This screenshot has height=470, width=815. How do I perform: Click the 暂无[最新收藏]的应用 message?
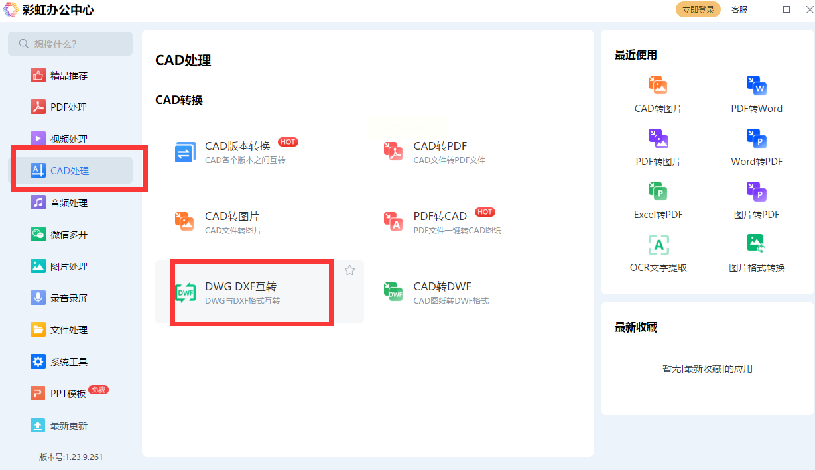pos(708,369)
